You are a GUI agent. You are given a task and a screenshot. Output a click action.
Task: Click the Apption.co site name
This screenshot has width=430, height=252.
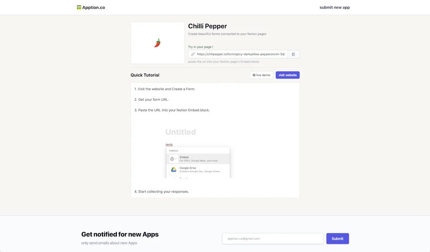(93, 7)
